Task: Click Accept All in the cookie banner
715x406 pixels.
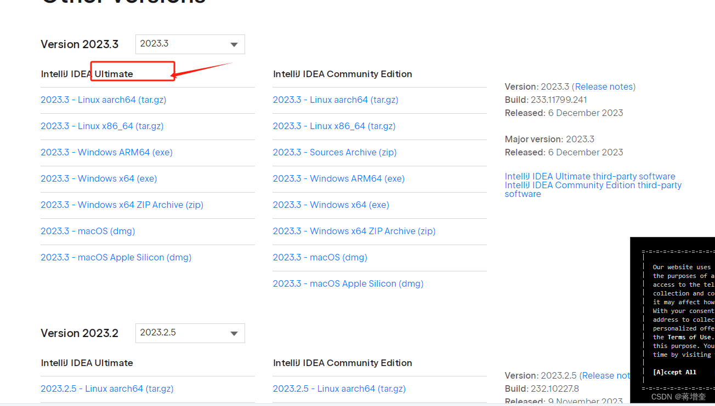Action: [674, 372]
